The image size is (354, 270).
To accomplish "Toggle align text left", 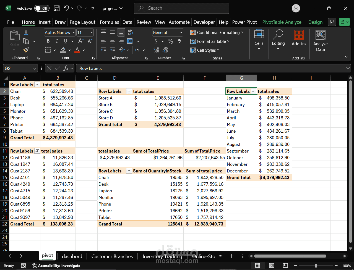I will [103, 41].
